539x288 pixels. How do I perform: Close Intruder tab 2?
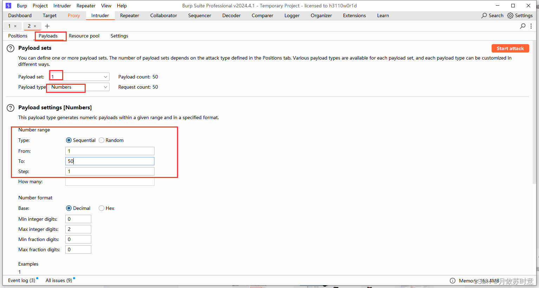(x=35, y=26)
